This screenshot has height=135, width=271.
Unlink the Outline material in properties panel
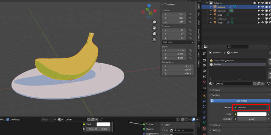pos(262,83)
